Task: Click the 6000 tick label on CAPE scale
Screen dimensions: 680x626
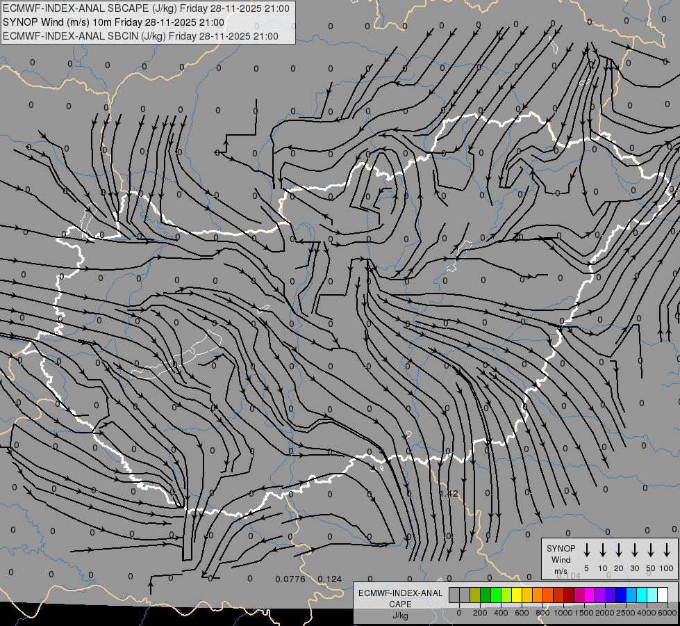Action: click(667, 613)
